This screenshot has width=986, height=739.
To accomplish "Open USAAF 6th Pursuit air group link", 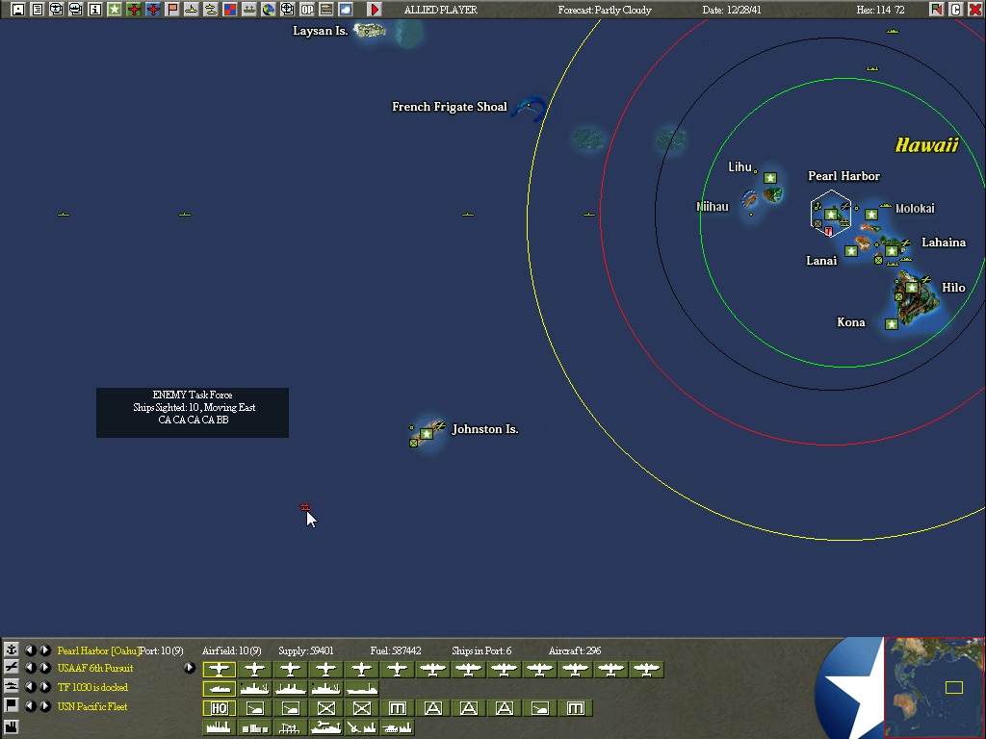I will (x=95, y=668).
